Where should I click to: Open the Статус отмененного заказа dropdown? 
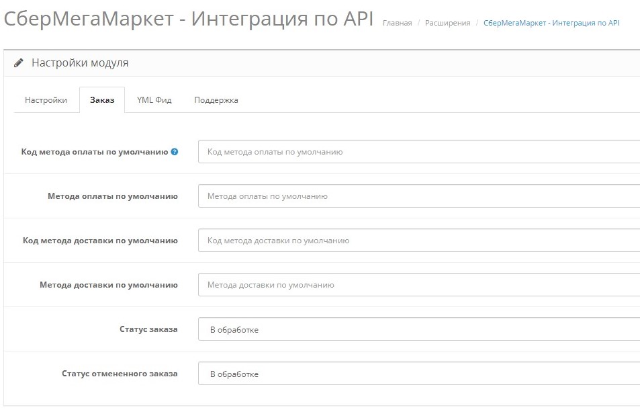click(x=419, y=374)
